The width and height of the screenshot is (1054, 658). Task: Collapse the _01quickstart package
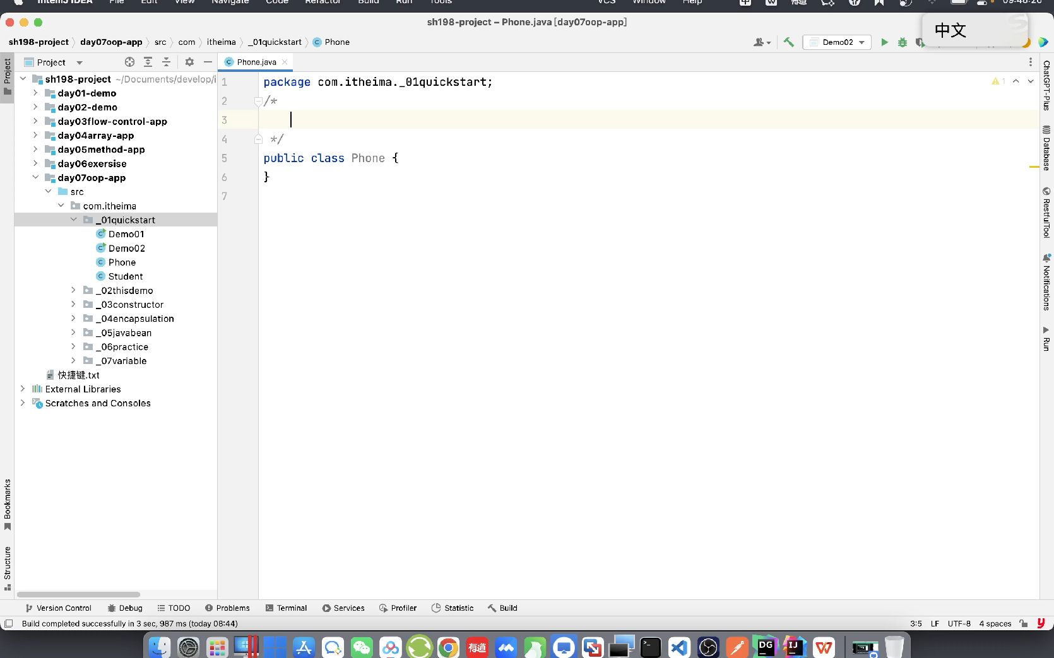click(x=74, y=220)
